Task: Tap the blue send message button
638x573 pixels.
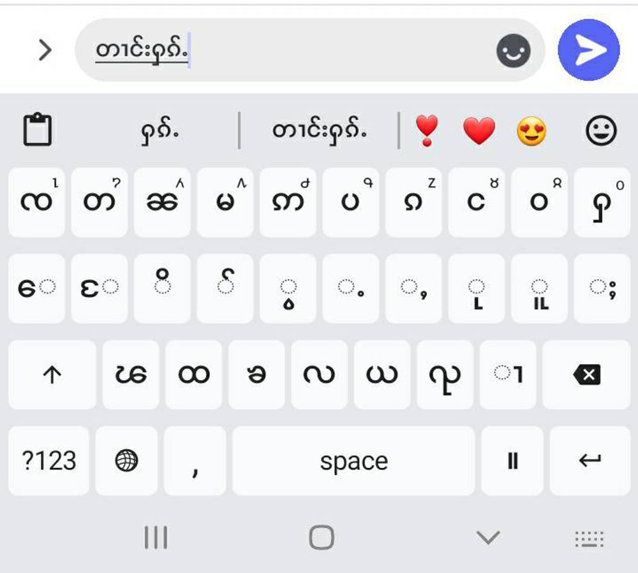Action: coord(589,50)
